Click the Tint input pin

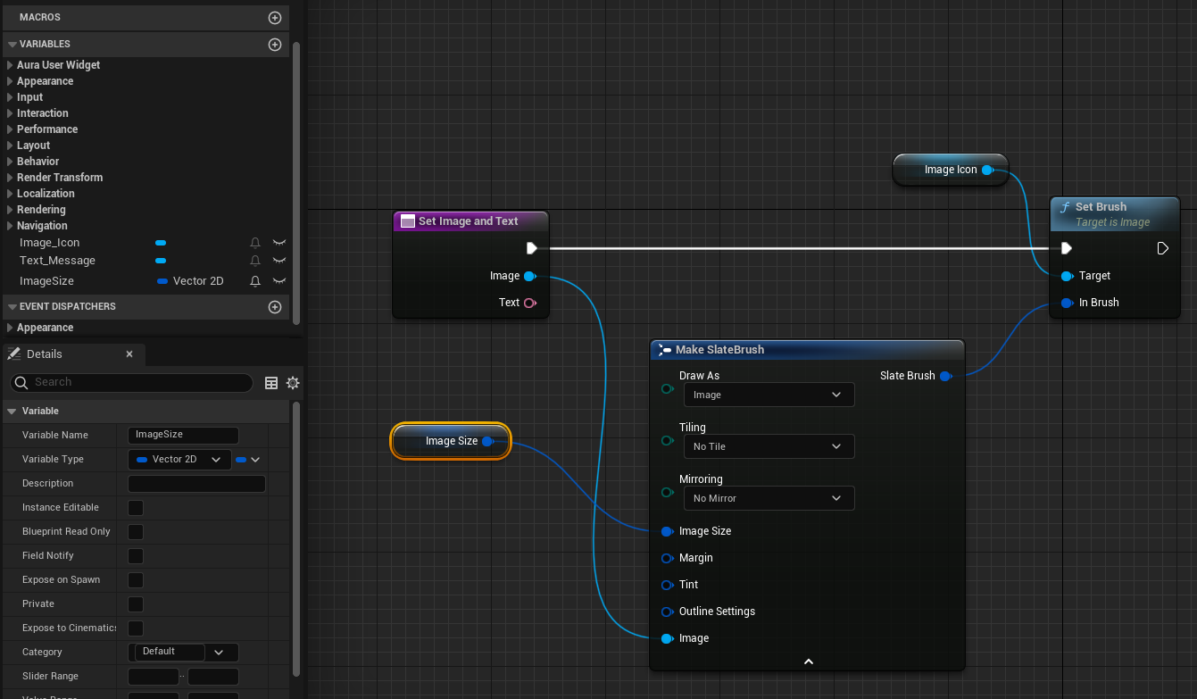(667, 585)
